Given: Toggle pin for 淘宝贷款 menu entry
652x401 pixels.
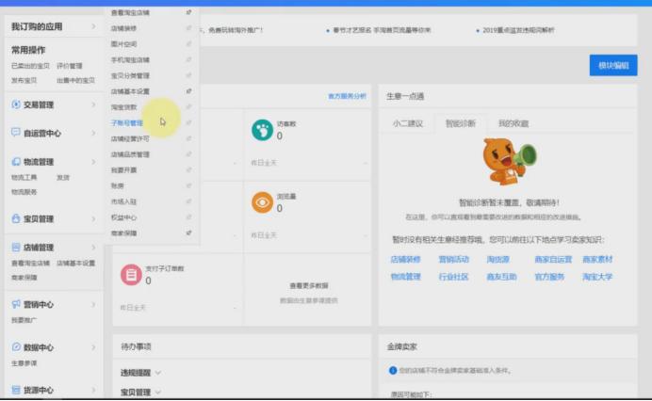Looking at the screenshot, I should 188,106.
